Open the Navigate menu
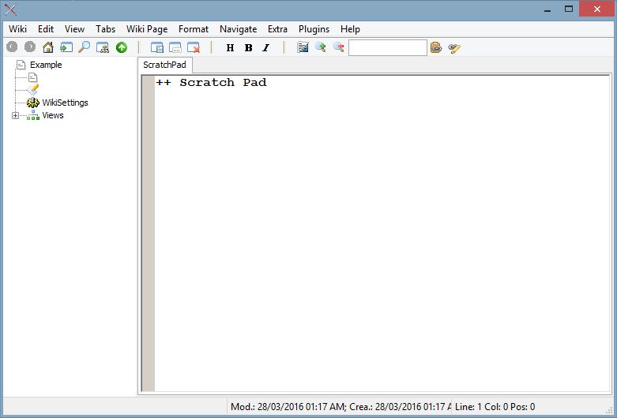Viewport: 617px width, 418px height. coord(238,29)
